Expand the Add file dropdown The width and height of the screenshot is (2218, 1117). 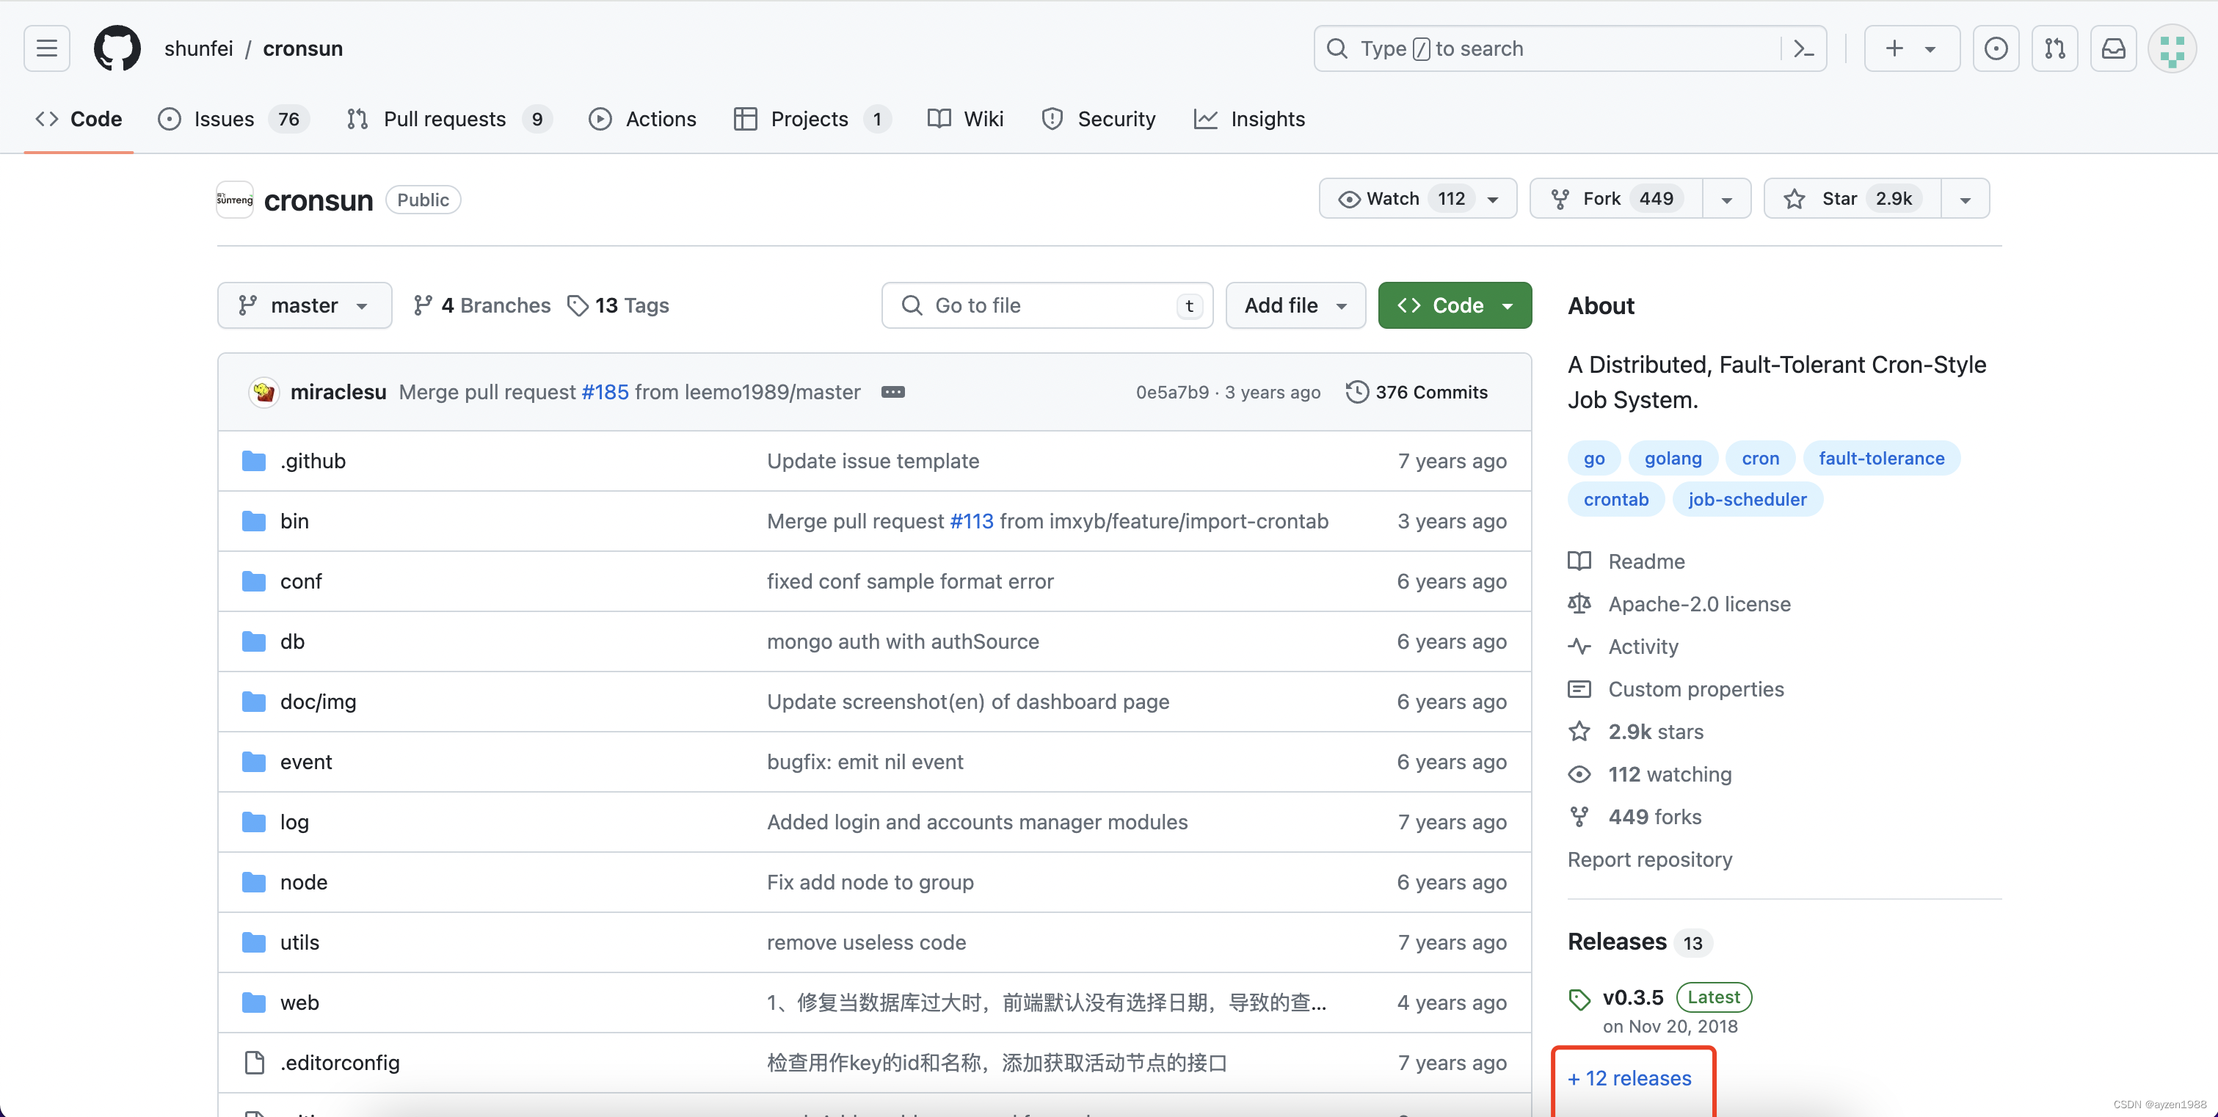click(x=1295, y=305)
